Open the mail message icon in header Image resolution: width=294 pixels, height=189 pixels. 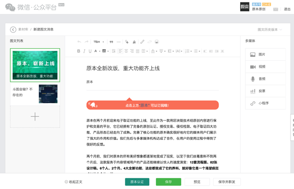[275, 9]
